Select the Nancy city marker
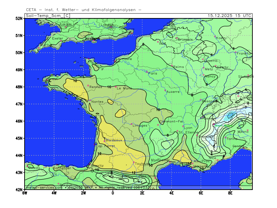 tap(204, 75)
